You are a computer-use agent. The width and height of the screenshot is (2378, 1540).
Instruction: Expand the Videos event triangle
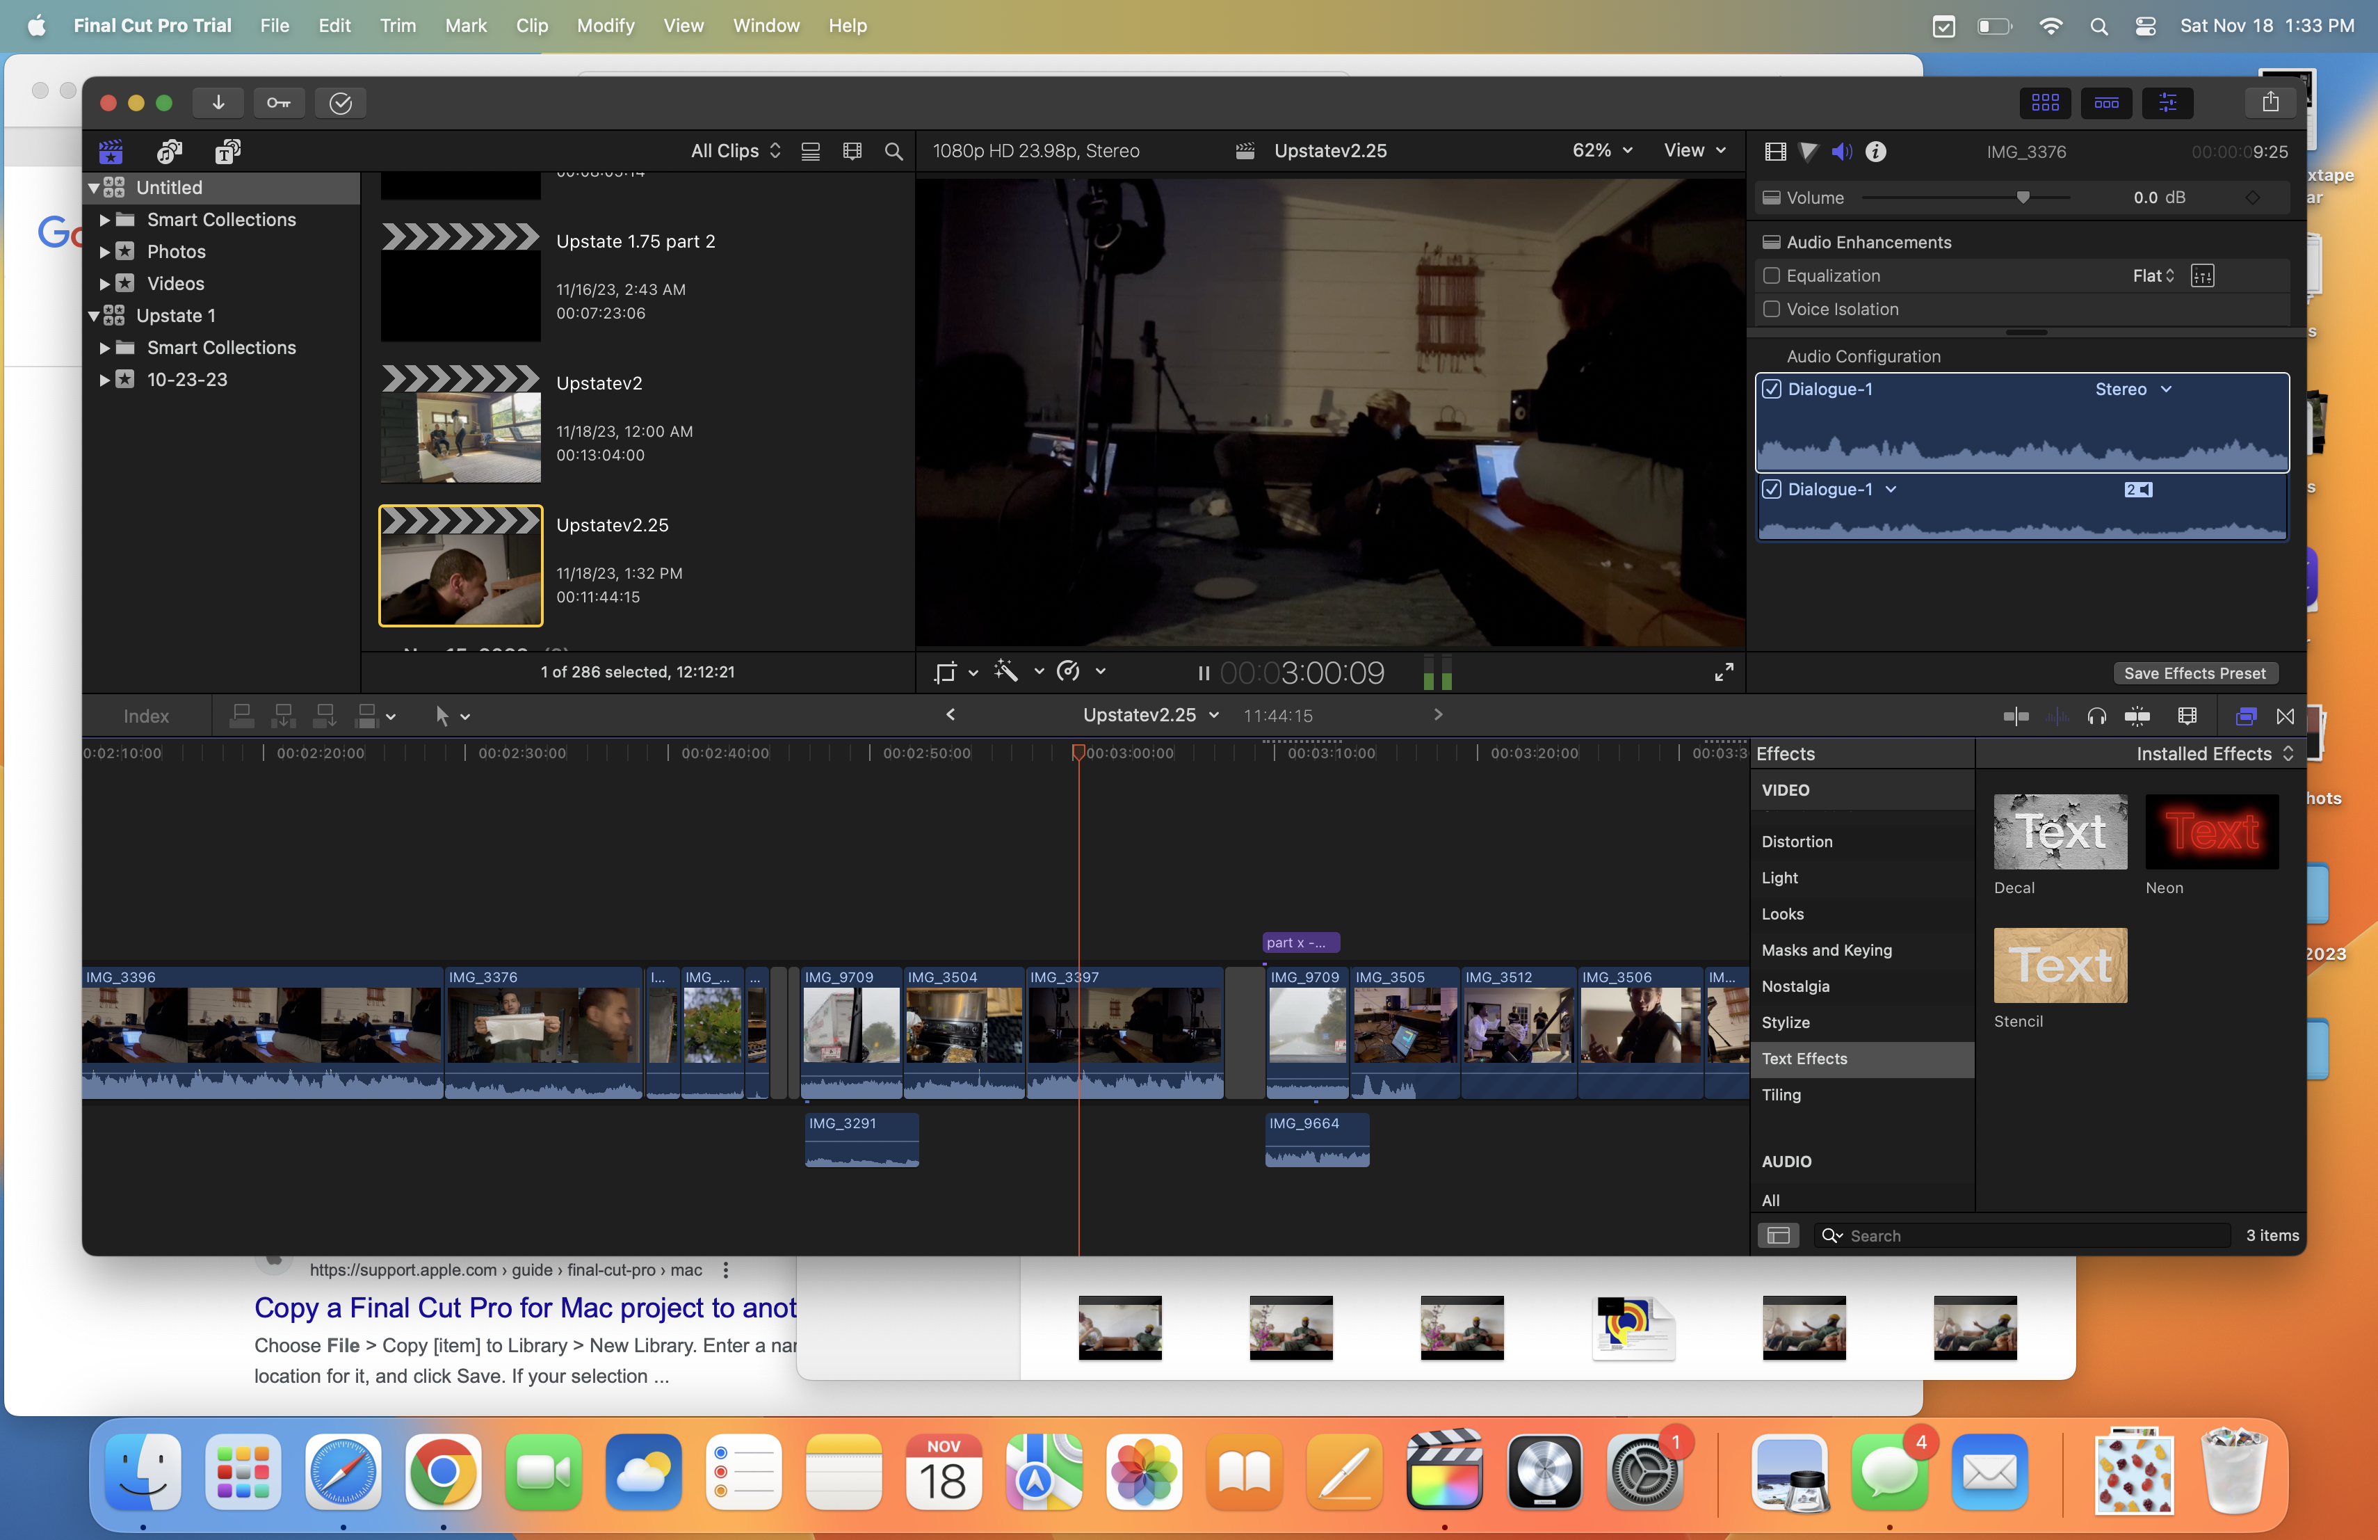tap(104, 284)
